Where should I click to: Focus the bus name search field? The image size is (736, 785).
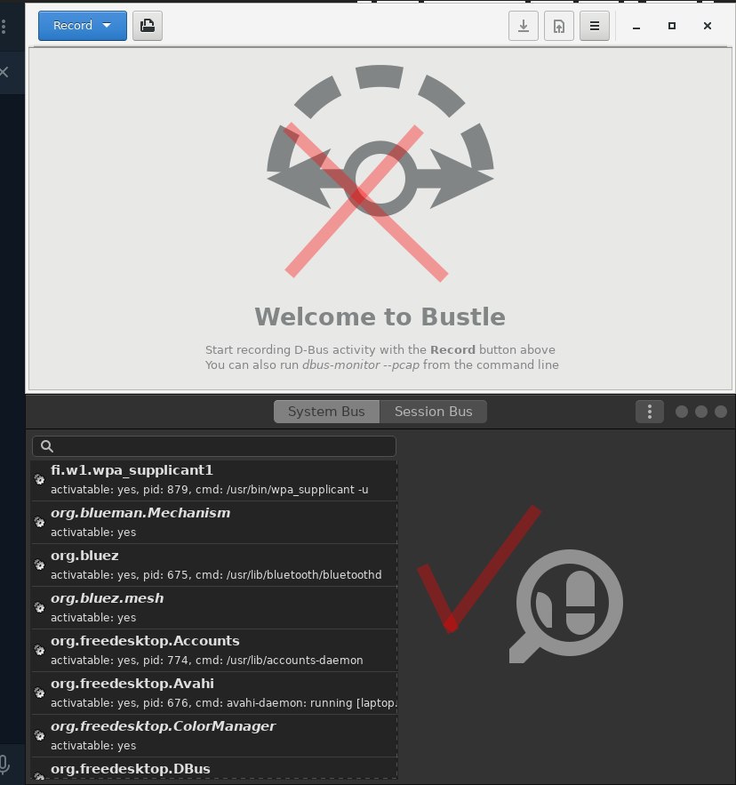coord(214,446)
